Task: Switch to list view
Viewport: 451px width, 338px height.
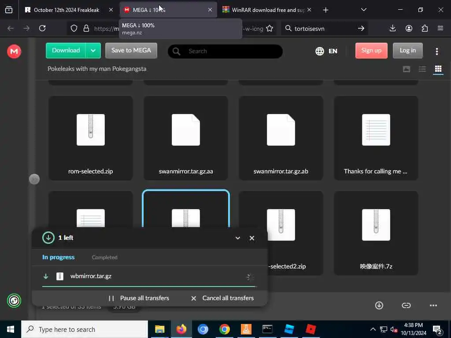Action: tap(422, 69)
